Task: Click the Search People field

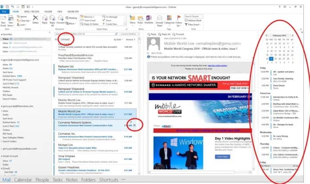Action: point(193,16)
